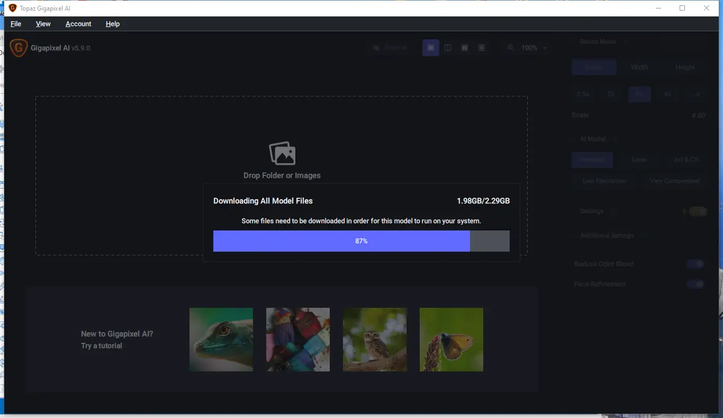Select the Height resize mode tab
The width and height of the screenshot is (723, 418).
click(685, 67)
